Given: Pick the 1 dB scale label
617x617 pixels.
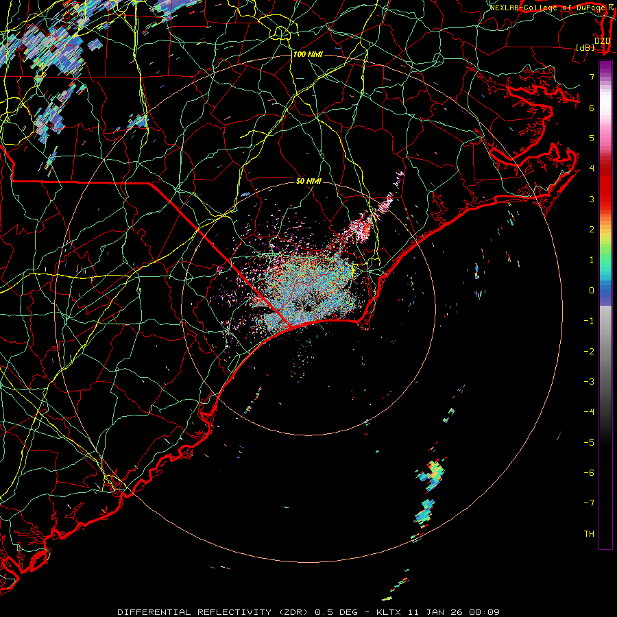Looking at the screenshot, I should pyautogui.click(x=592, y=260).
